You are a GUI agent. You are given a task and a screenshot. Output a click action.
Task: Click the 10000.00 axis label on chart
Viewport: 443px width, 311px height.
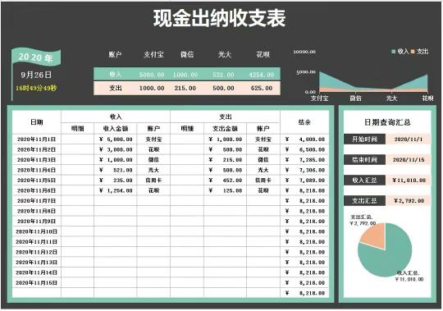[304, 52]
